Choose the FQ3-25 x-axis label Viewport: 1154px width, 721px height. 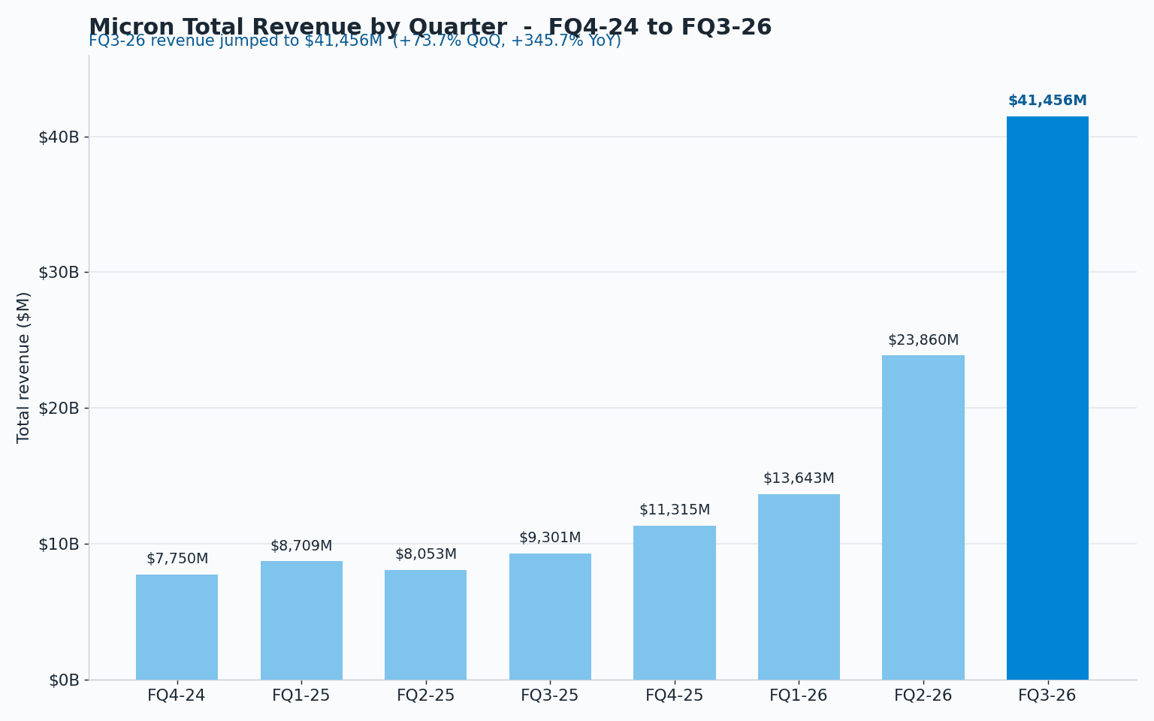click(550, 695)
